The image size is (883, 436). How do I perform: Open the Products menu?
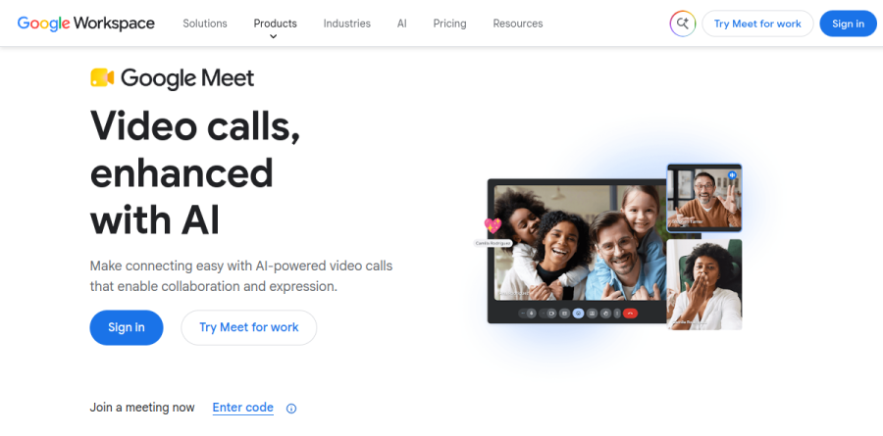tap(276, 24)
